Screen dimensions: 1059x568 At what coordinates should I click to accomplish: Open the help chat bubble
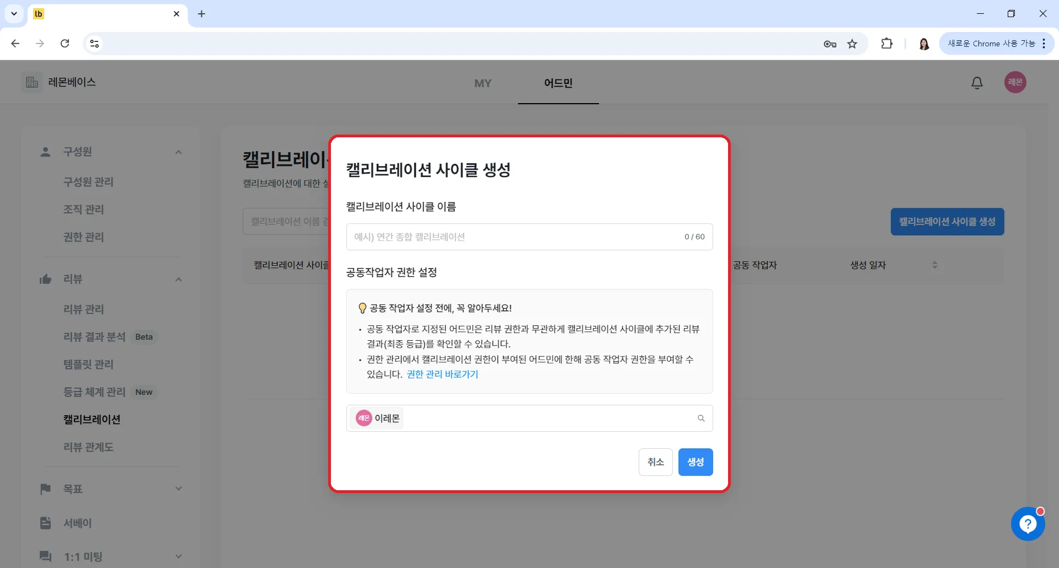pyautogui.click(x=1028, y=524)
